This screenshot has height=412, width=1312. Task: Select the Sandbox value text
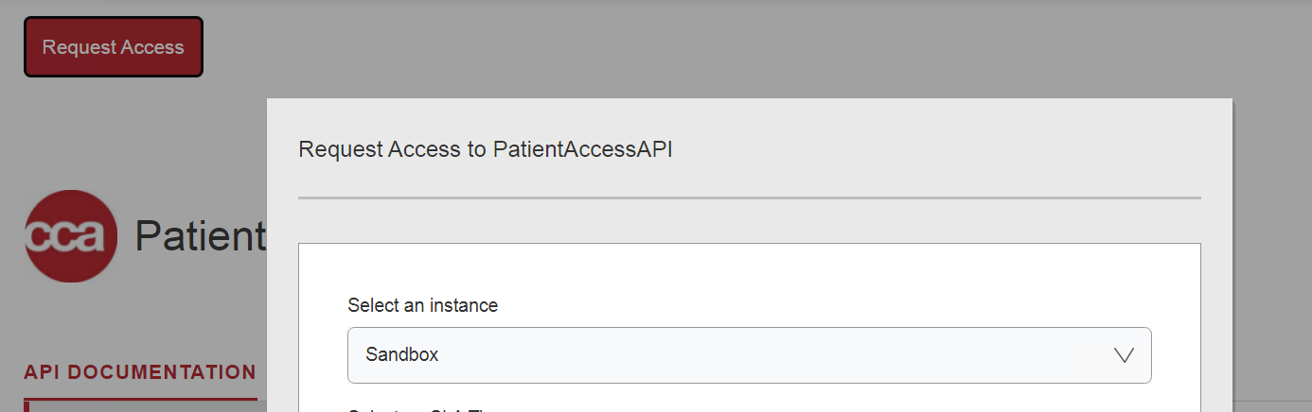click(402, 355)
